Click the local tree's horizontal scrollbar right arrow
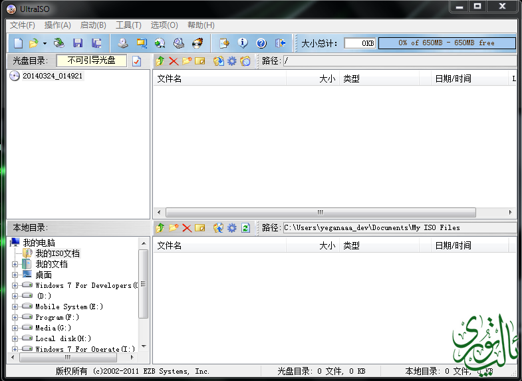This screenshot has height=381, width=522. pyautogui.click(x=132, y=358)
